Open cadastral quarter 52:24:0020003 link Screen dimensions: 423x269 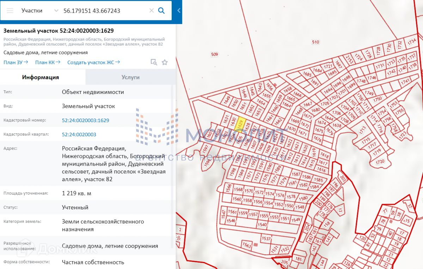[79, 134]
